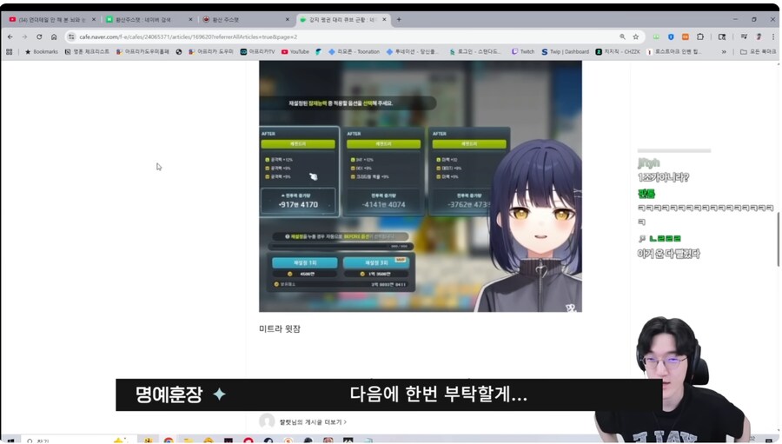
Task: Open the CHZZK bookmark
Action: click(618, 51)
